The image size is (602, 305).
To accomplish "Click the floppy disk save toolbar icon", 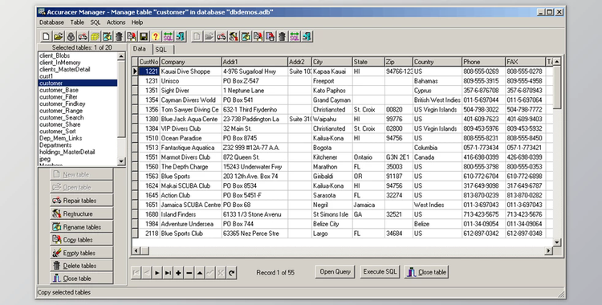I will pos(144,36).
